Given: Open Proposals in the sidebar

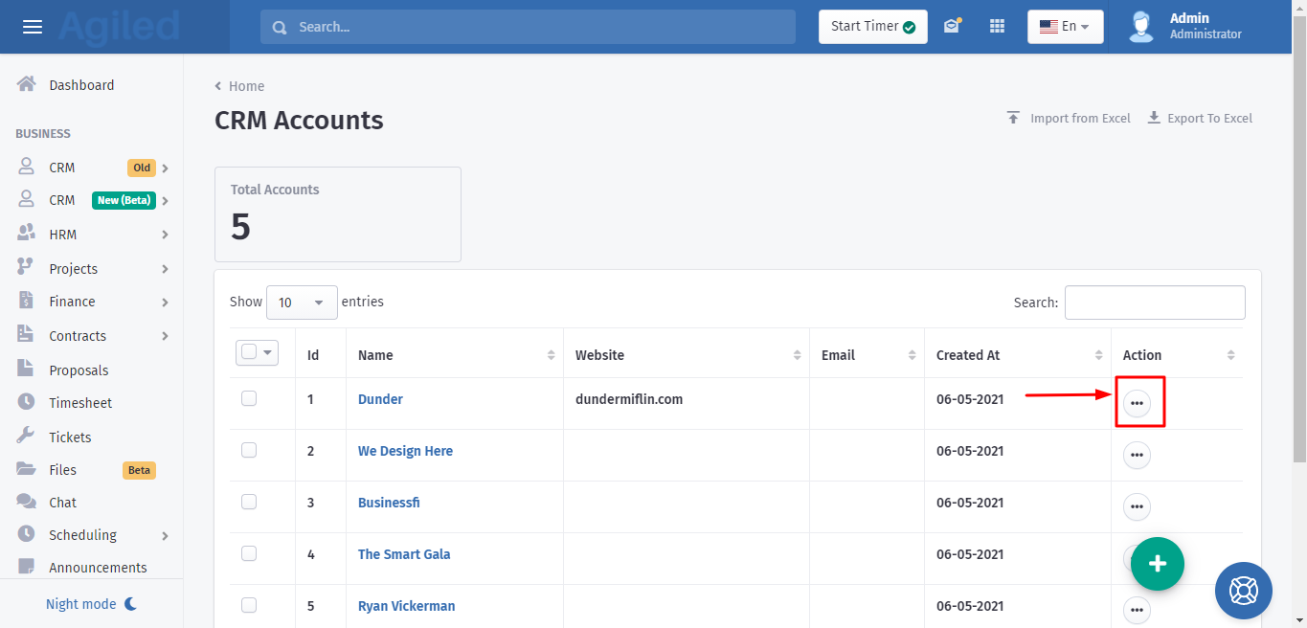Looking at the screenshot, I should click(79, 370).
